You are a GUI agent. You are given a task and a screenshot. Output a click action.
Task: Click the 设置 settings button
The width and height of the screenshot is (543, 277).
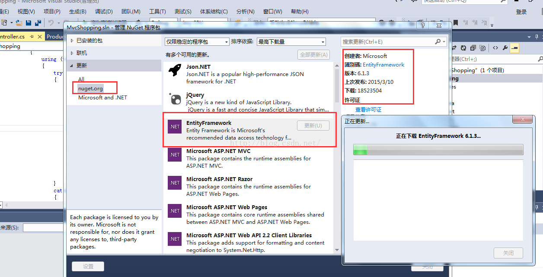click(x=88, y=267)
